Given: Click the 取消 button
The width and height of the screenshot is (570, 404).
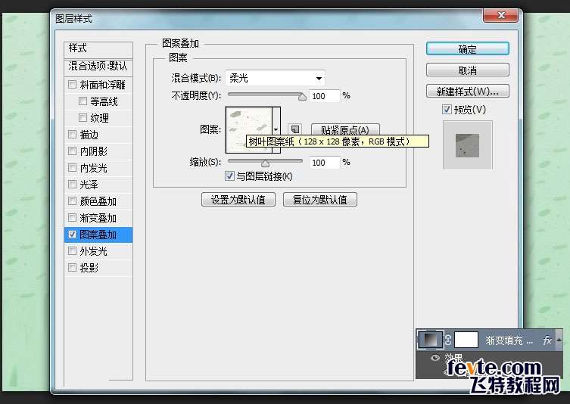Looking at the screenshot, I should pos(468,70).
